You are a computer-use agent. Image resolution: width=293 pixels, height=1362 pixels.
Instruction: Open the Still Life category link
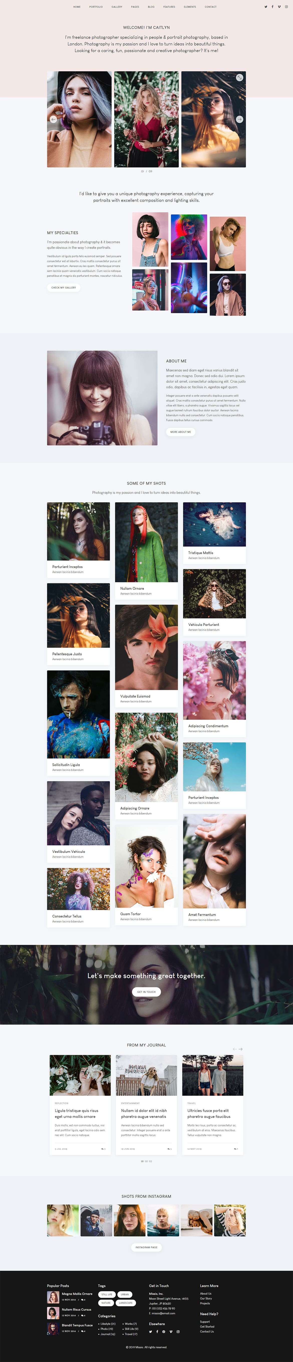tap(131, 1329)
